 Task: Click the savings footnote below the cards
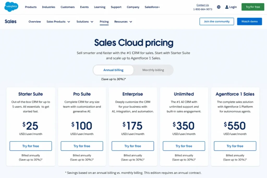(133, 173)
